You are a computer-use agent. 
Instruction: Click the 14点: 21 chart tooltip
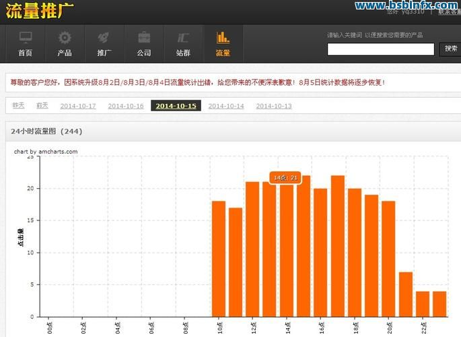coord(285,178)
